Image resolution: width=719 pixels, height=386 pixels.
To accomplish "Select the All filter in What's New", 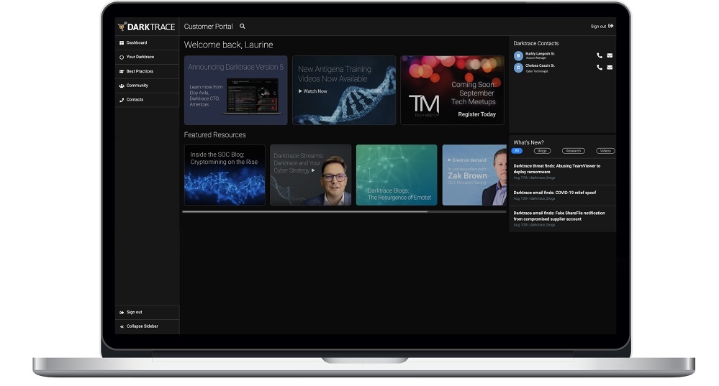I will pos(517,151).
